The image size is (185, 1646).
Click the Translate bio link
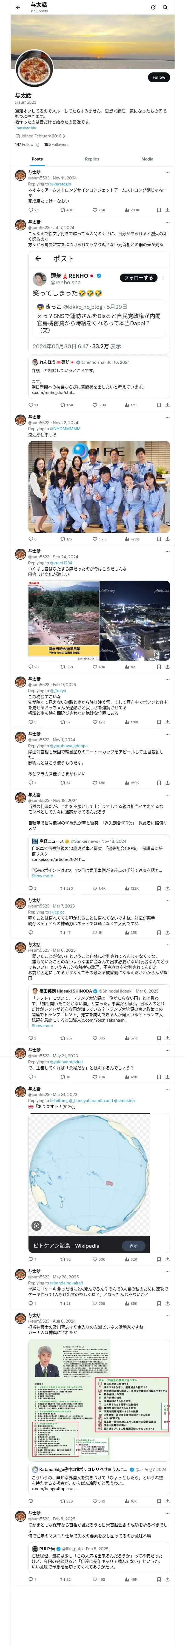(25, 128)
